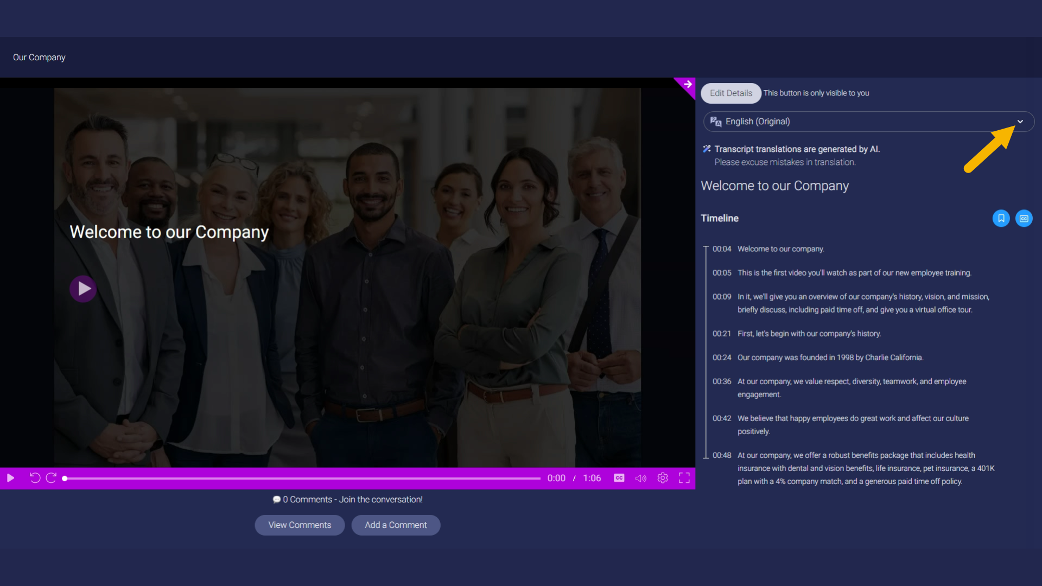Click the Edit Details button
The image size is (1042, 586).
(x=731, y=93)
